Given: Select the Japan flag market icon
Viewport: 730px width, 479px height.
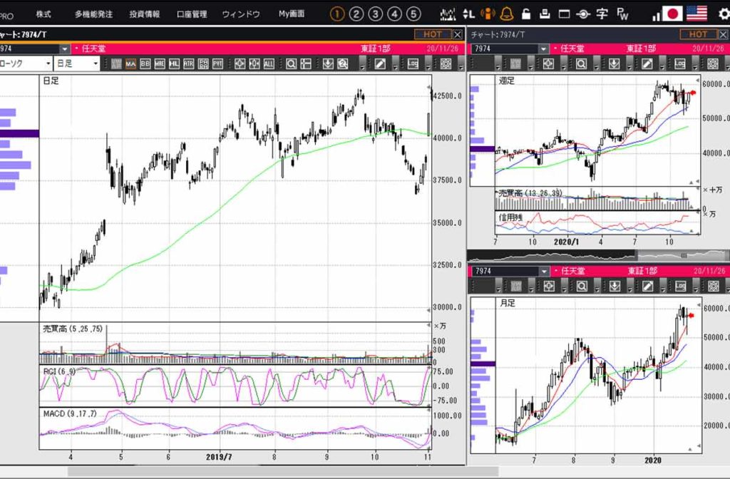Looking at the screenshot, I should click(672, 14).
